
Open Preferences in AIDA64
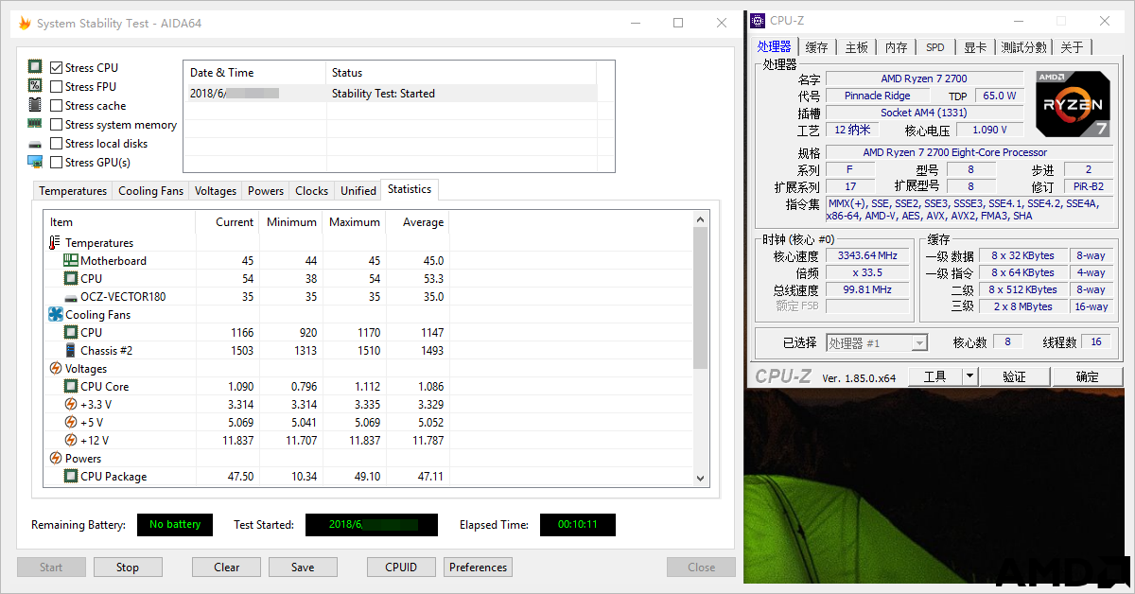point(479,568)
